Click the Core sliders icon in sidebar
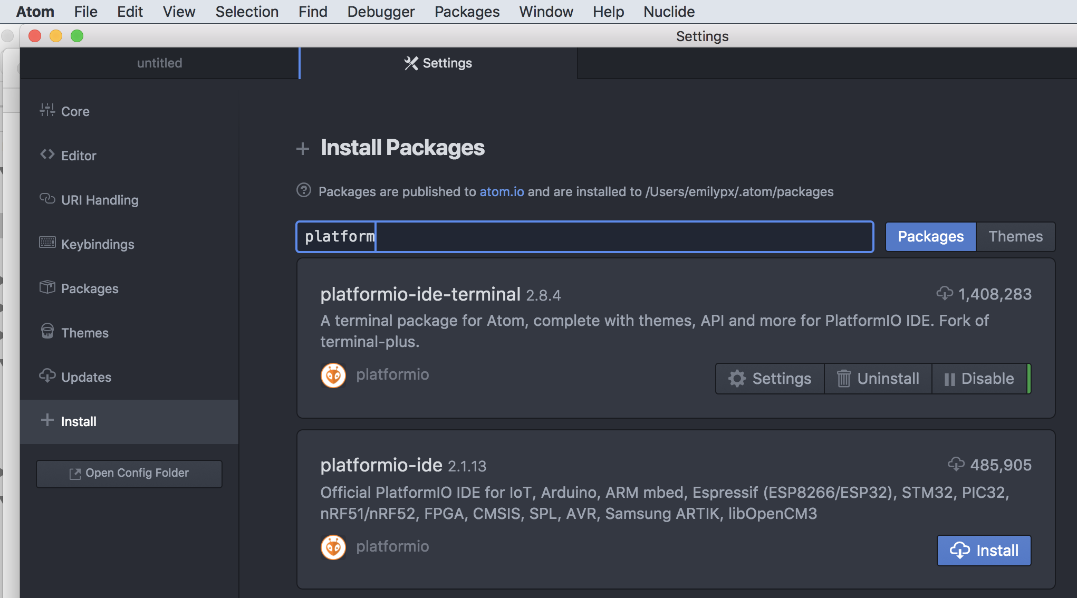Screen dimensions: 1077x598 tap(47, 110)
